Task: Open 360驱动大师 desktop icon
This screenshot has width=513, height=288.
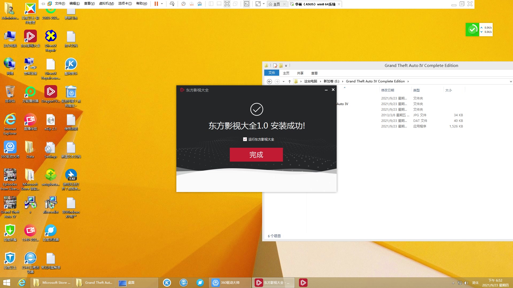Action: [10, 150]
